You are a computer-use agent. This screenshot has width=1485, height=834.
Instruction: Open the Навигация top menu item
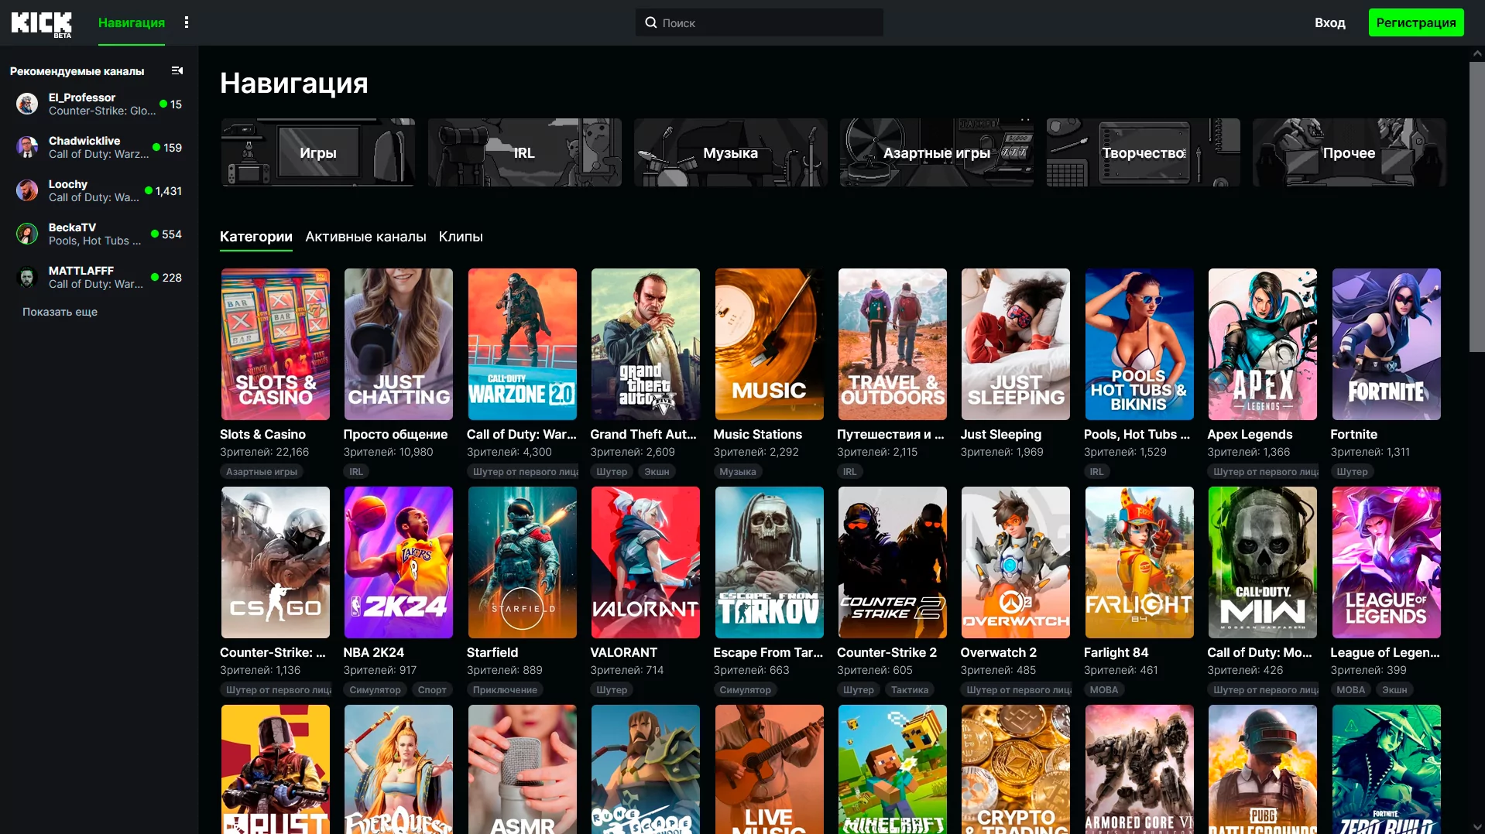[132, 22]
